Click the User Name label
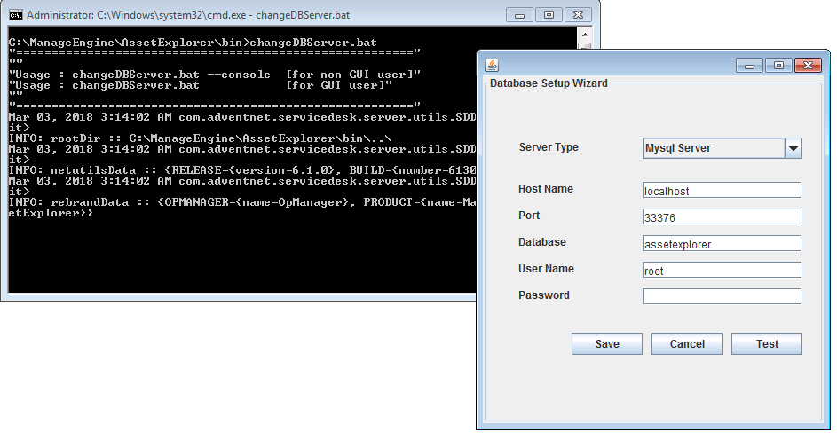Screen dimensions: 837x433 (546, 269)
